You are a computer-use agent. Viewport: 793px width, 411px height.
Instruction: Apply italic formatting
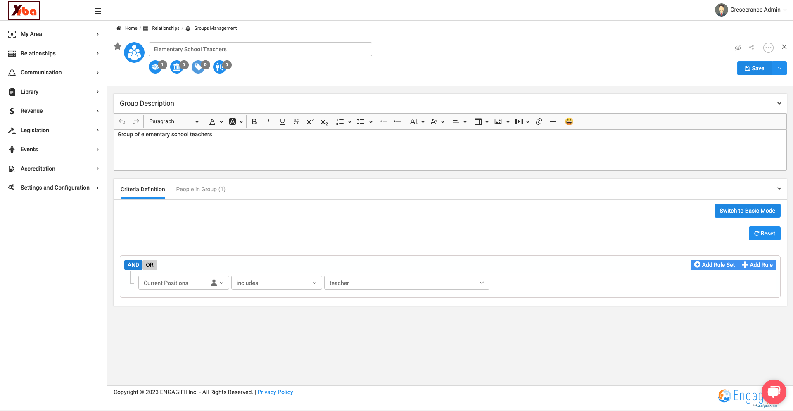coord(268,121)
